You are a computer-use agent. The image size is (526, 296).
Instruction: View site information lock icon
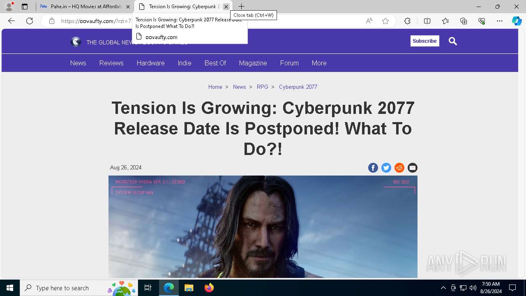click(x=51, y=21)
